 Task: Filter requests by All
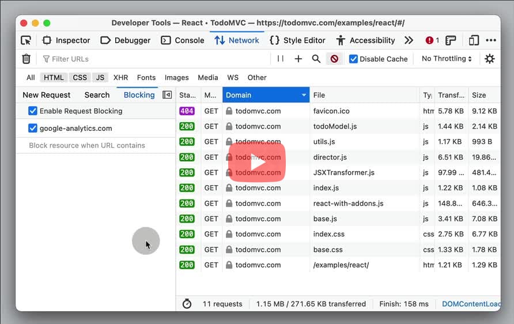31,78
